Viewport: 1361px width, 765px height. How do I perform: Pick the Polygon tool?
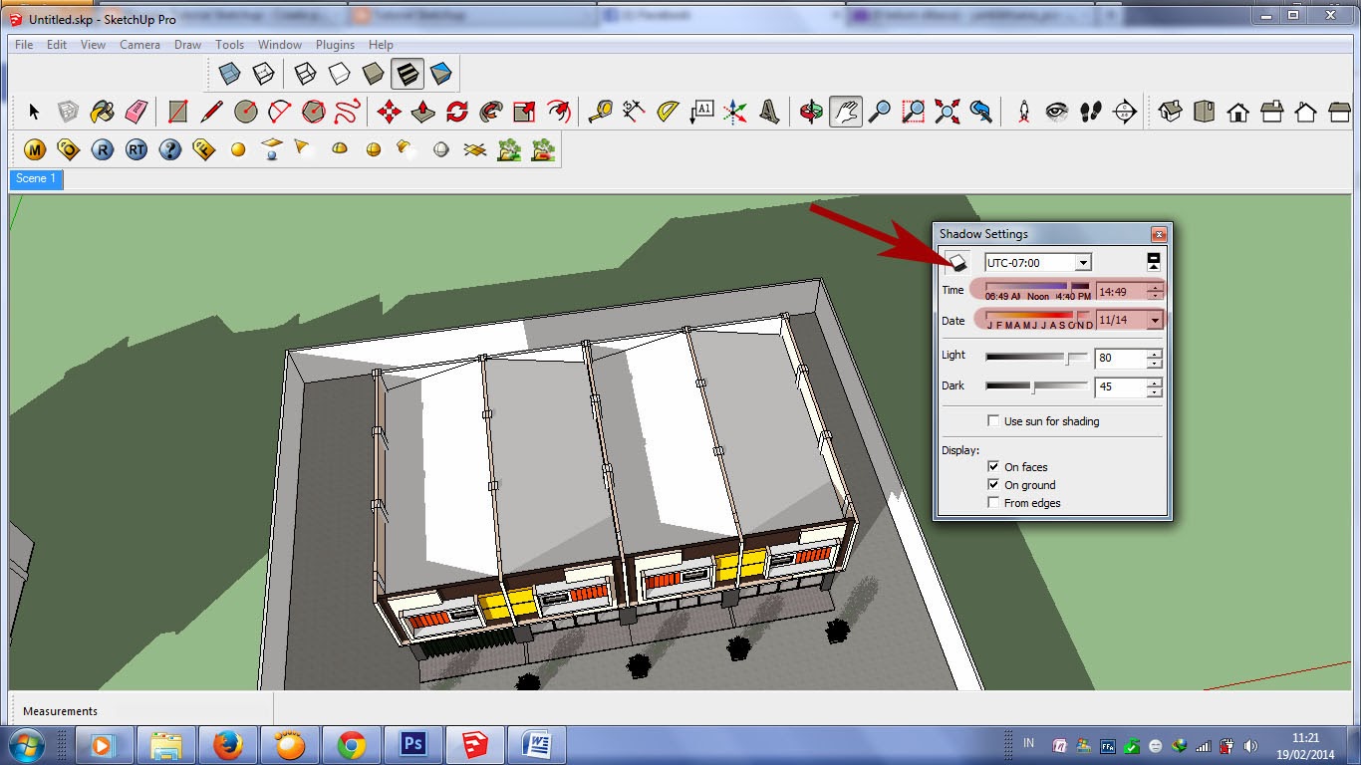click(x=313, y=112)
